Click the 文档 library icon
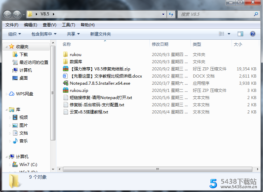 click(x=15, y=133)
